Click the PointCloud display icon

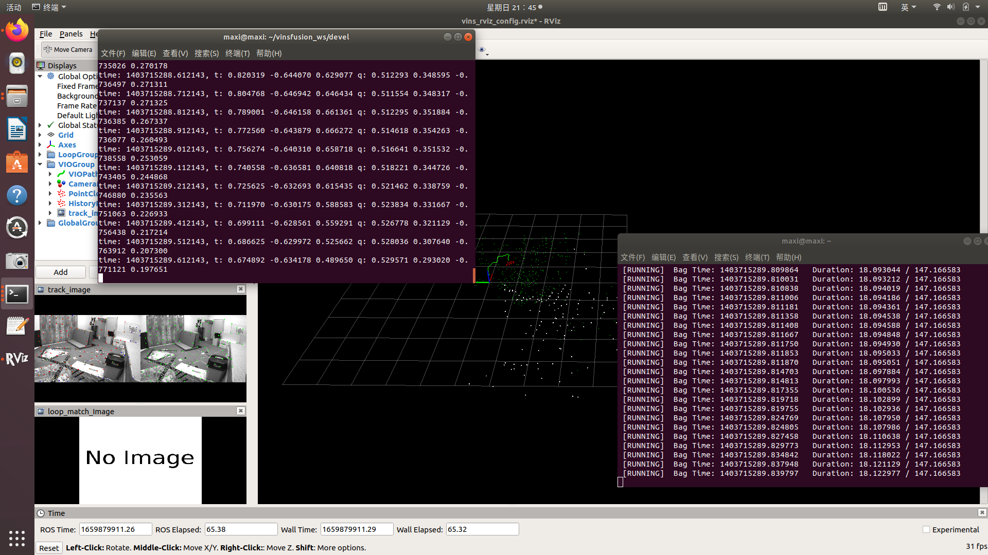click(61, 194)
